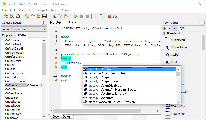Click the Stop square toolbar icon
Screen dimensions: 206x120
pos(88,16)
